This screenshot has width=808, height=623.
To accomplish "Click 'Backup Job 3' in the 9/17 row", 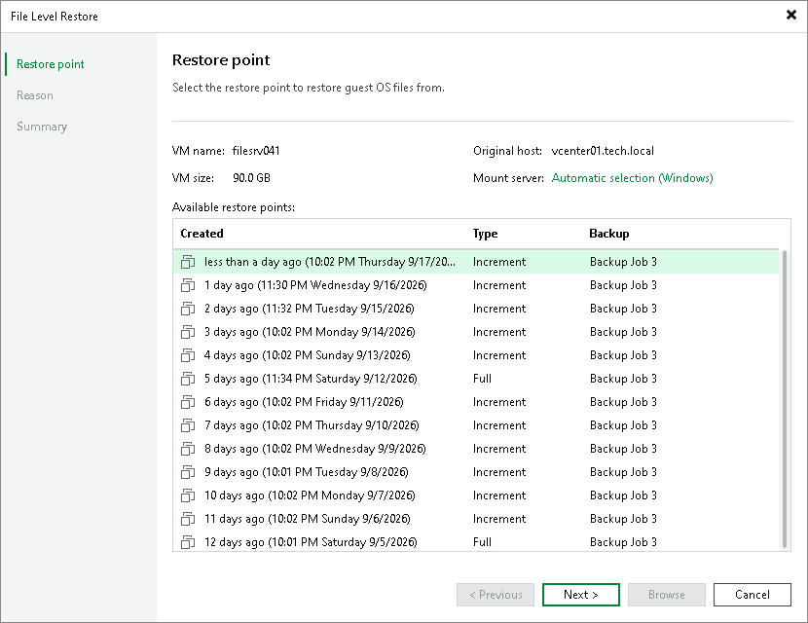I will 623,262.
